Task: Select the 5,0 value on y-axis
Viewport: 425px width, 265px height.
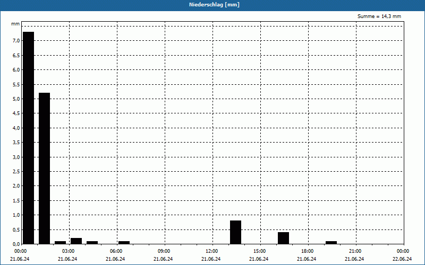Action: [15, 99]
